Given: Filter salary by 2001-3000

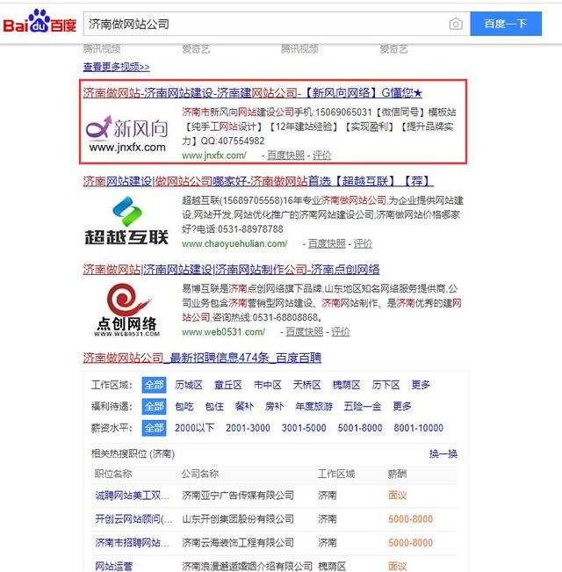Looking at the screenshot, I should point(248,428).
